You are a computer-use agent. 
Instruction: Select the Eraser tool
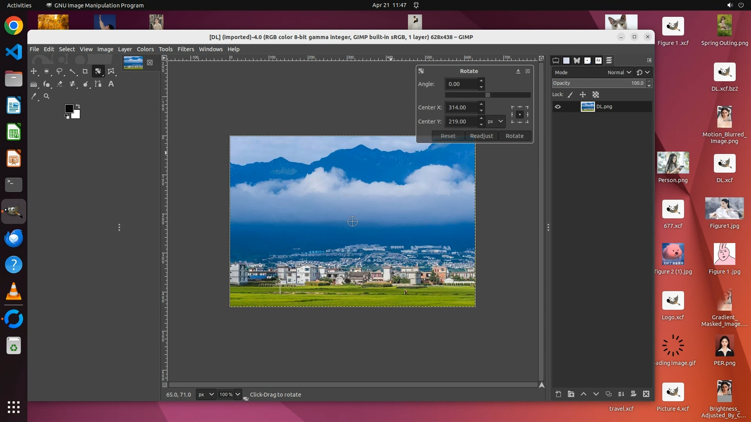[59, 84]
